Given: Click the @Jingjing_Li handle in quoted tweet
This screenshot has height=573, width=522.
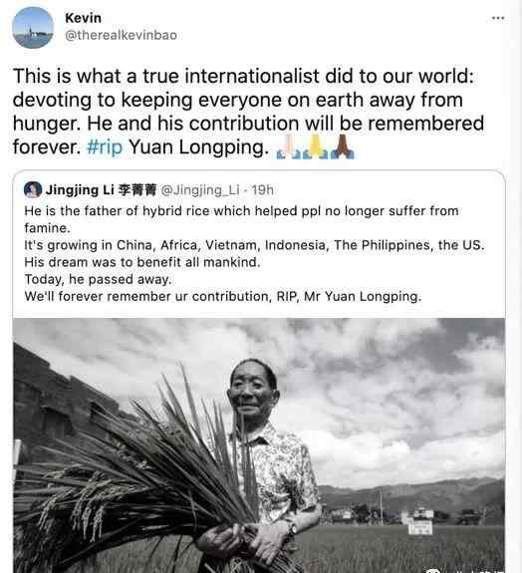Looking at the screenshot, I should coord(200,190).
